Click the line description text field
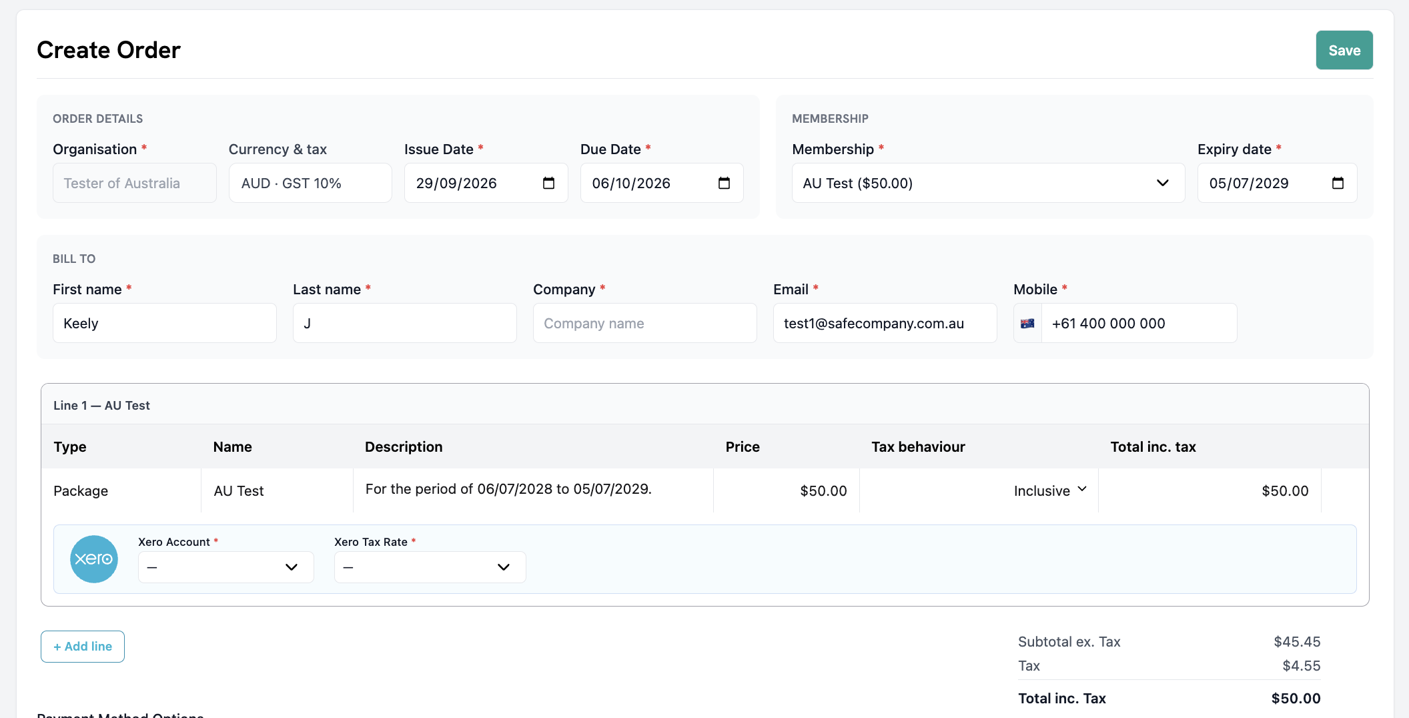The image size is (1409, 718). pyautogui.click(x=534, y=490)
